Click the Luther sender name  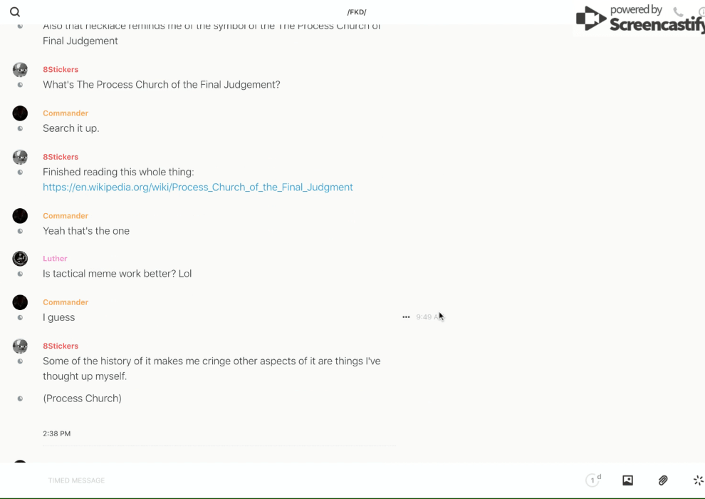(55, 259)
